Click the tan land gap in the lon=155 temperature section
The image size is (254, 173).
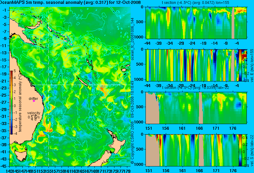click(x=233, y=23)
